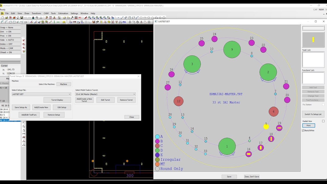Click the orange MT legend swatch
The height and width of the screenshot is (184, 327).
click(157, 164)
